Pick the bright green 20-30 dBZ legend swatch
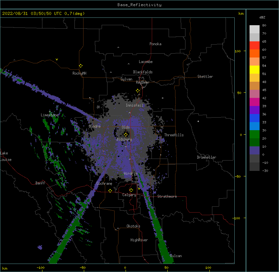279x272 pixels. [254, 134]
